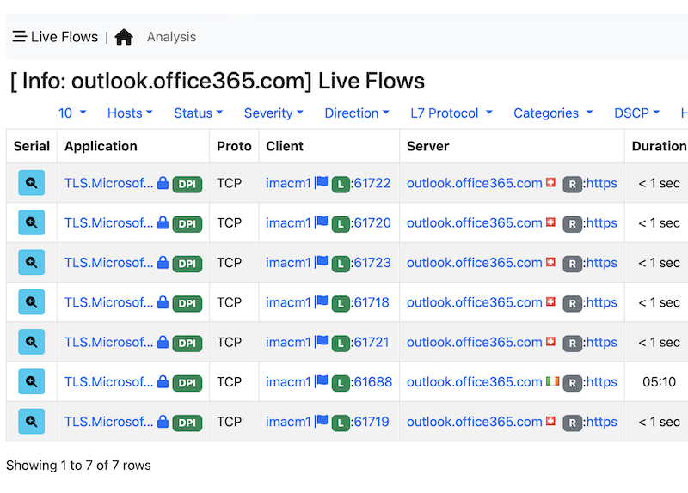Click the 'Showing 1 to 7 of 7 rows' text
Viewport: 688px width, 493px height.
click(78, 465)
